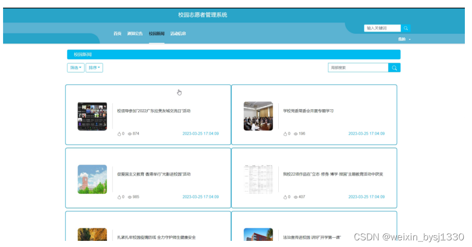Click the 校园新闻 section header bar

233,55
